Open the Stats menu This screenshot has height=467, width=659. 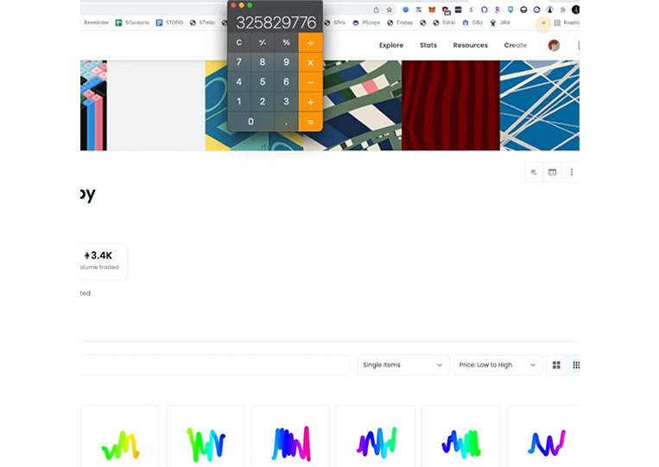pos(428,46)
